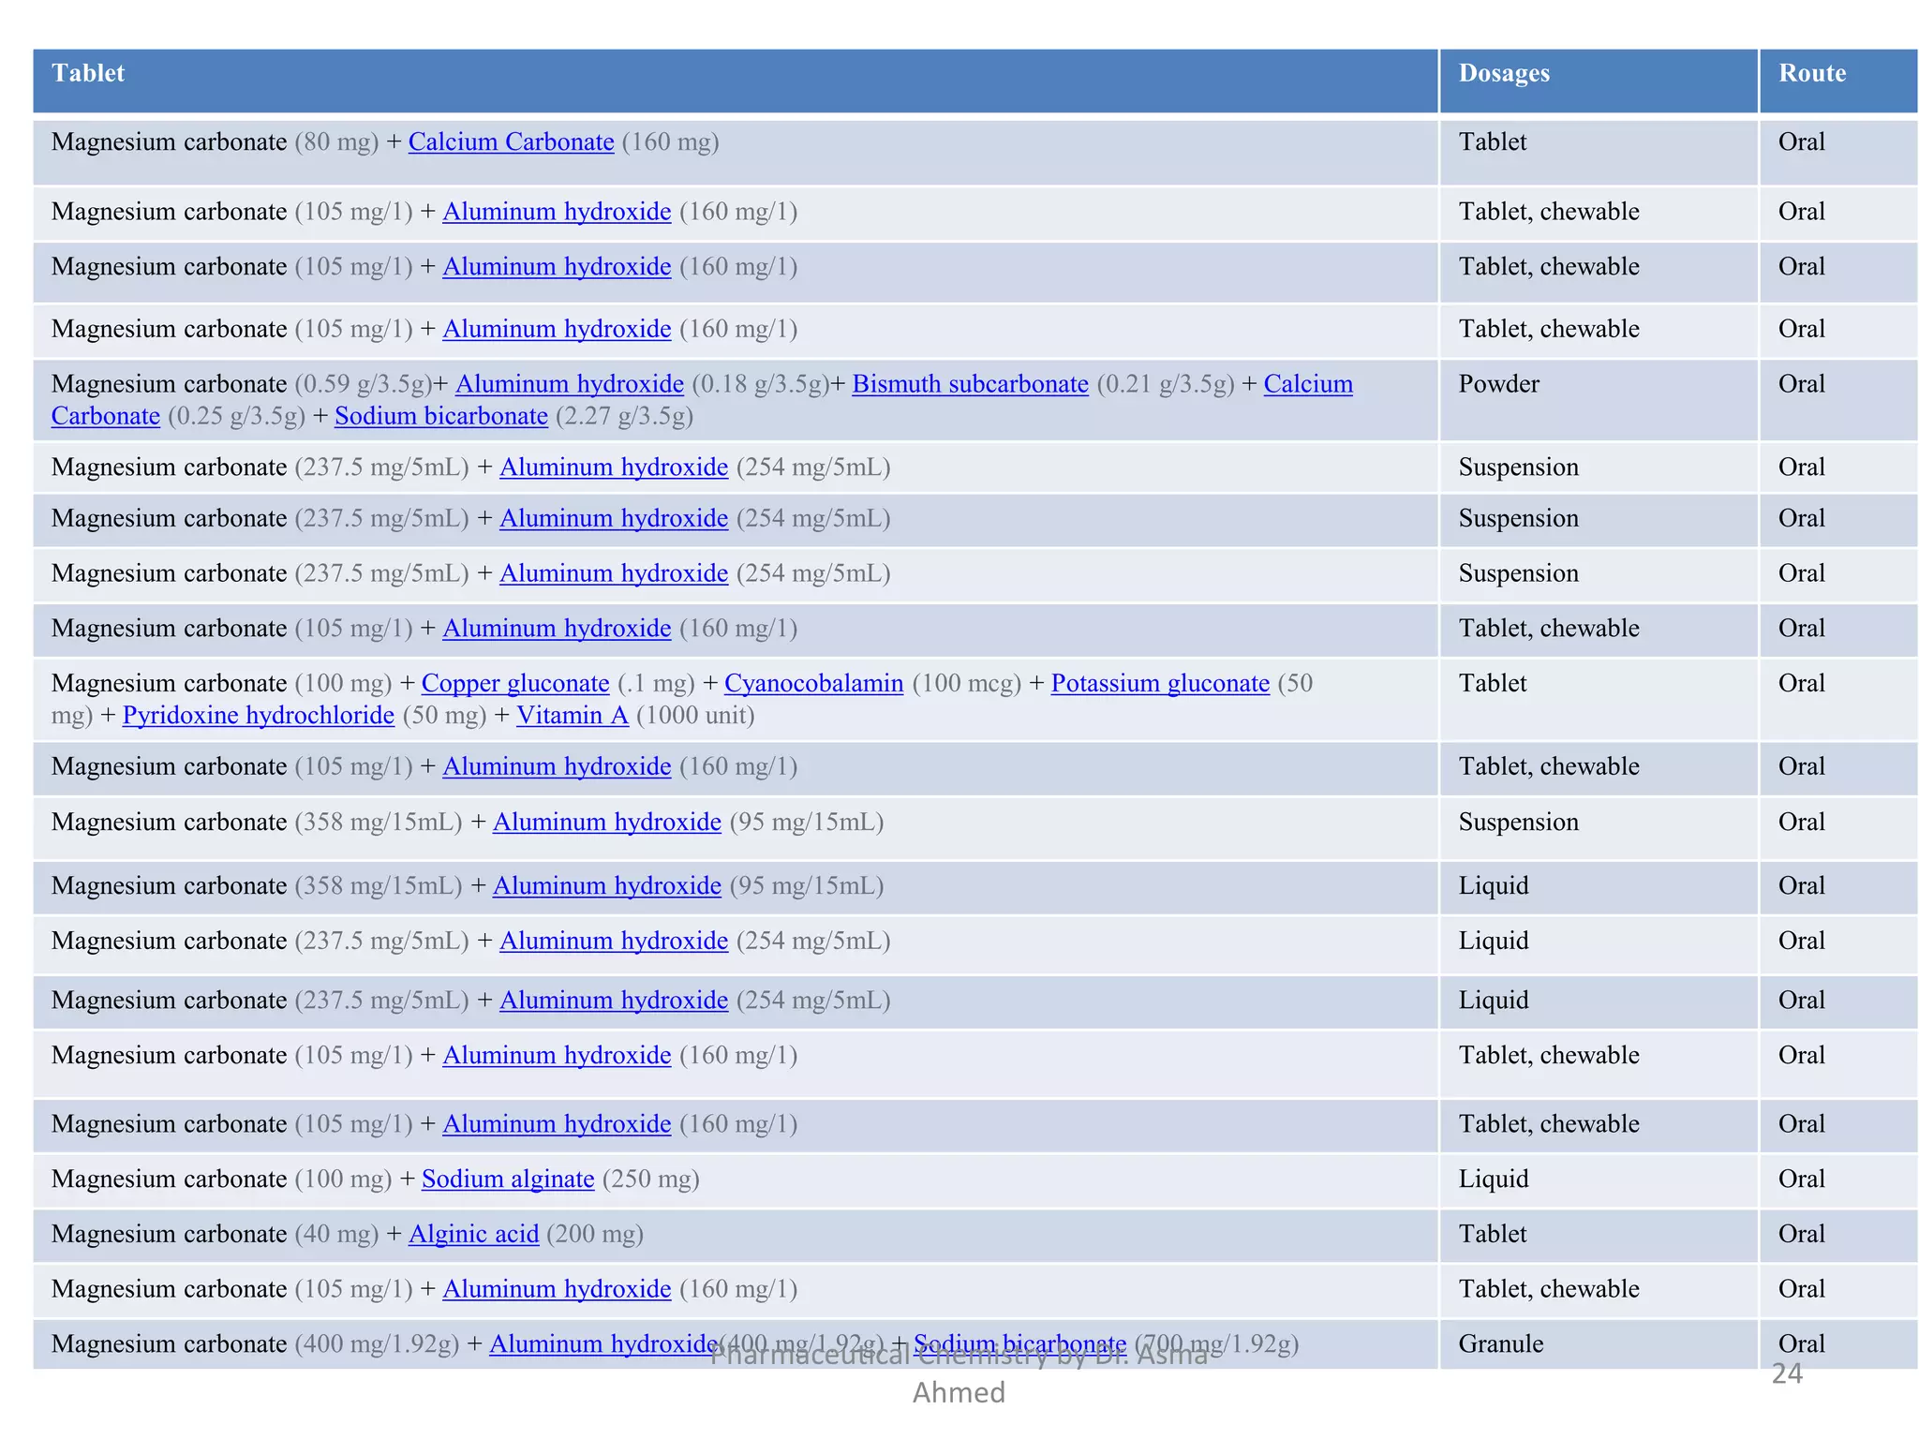This screenshot has width=1919, height=1439.
Task: Open the Cyanocobalamin link
Action: point(813,684)
